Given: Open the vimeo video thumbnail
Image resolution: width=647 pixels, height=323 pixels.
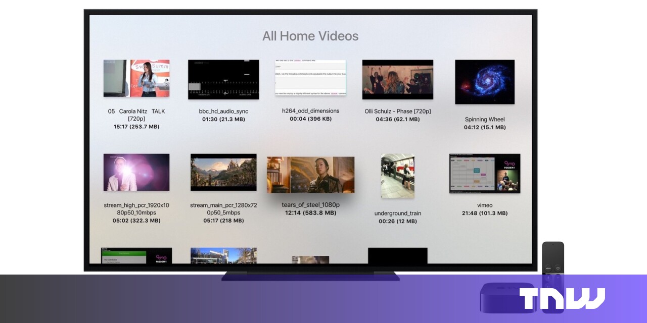Looking at the screenshot, I should (x=484, y=174).
